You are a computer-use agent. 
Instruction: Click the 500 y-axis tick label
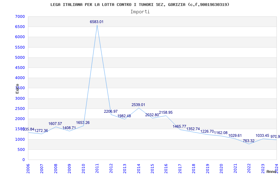click(21, 149)
